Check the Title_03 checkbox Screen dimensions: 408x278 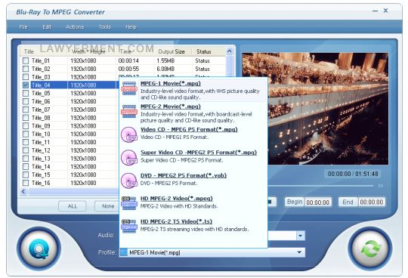click(x=26, y=77)
